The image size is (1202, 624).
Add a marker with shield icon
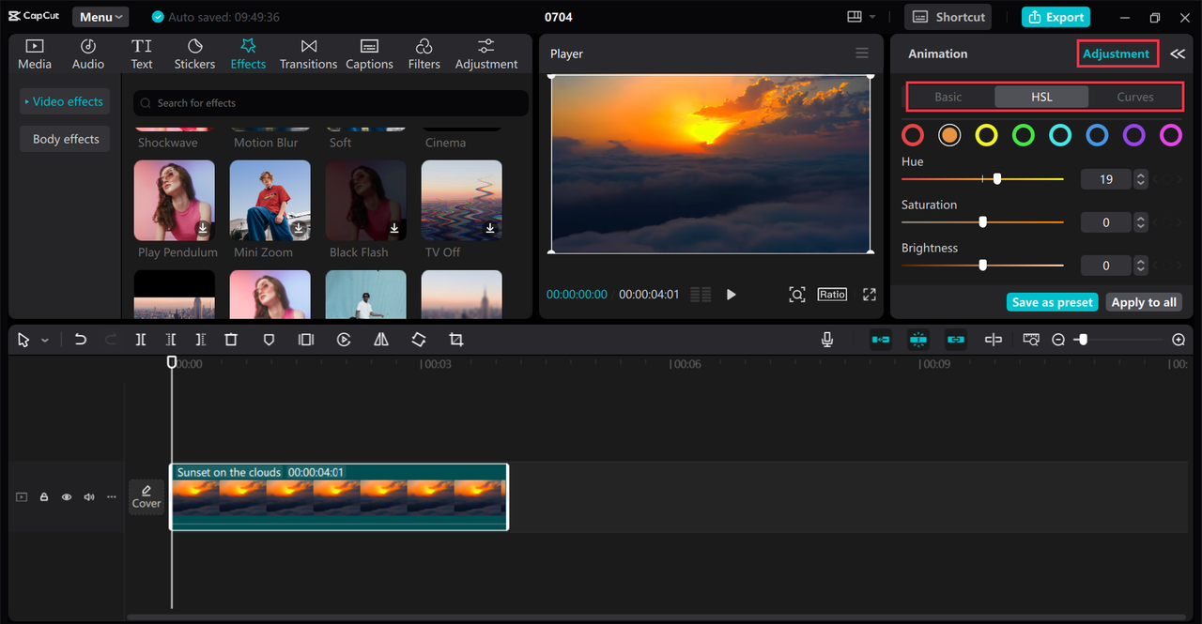[269, 340]
